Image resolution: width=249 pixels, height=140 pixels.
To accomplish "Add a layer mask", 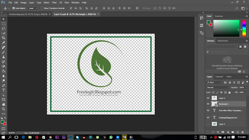I will [x=223, y=132].
